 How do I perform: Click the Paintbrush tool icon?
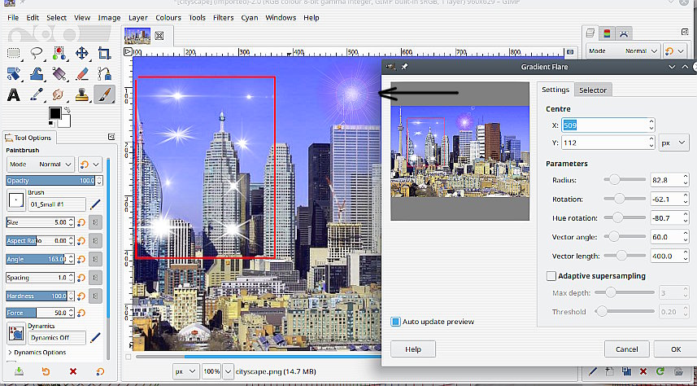pyautogui.click(x=104, y=94)
